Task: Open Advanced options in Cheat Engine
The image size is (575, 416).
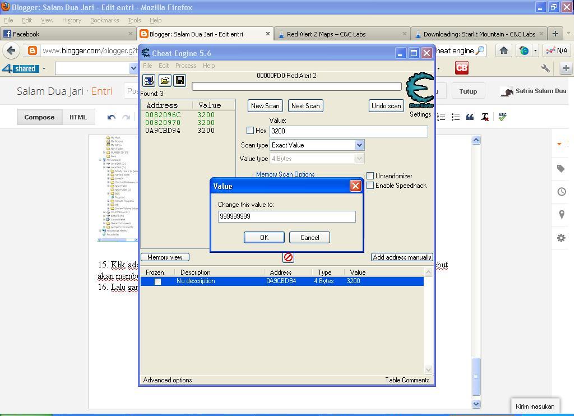Action: [x=168, y=380]
